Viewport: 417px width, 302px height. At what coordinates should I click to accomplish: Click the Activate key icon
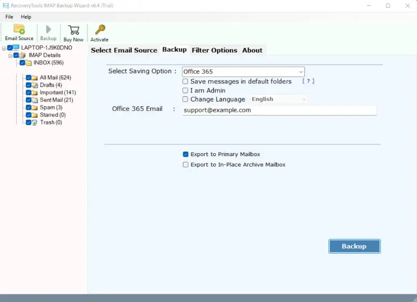point(99,30)
